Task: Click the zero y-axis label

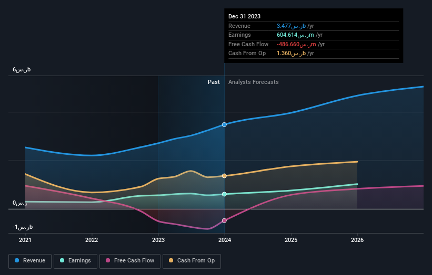Action: (20, 203)
